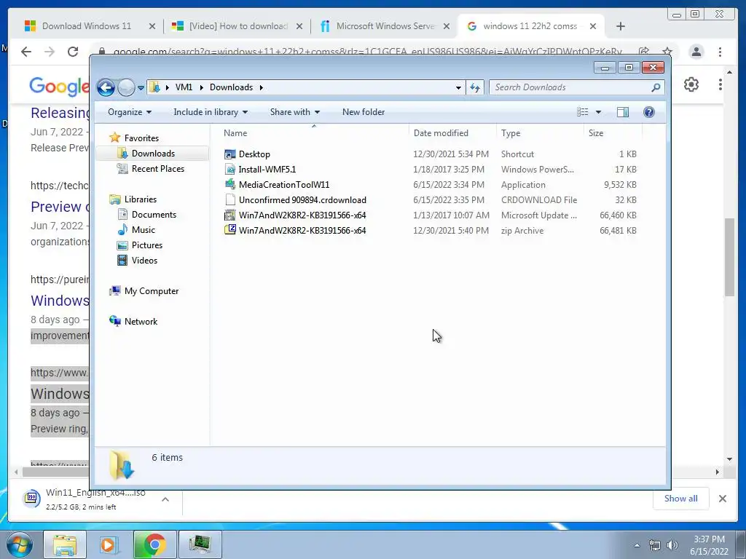
Task: Switch to the [Video] How to download tab
Action: point(237,26)
